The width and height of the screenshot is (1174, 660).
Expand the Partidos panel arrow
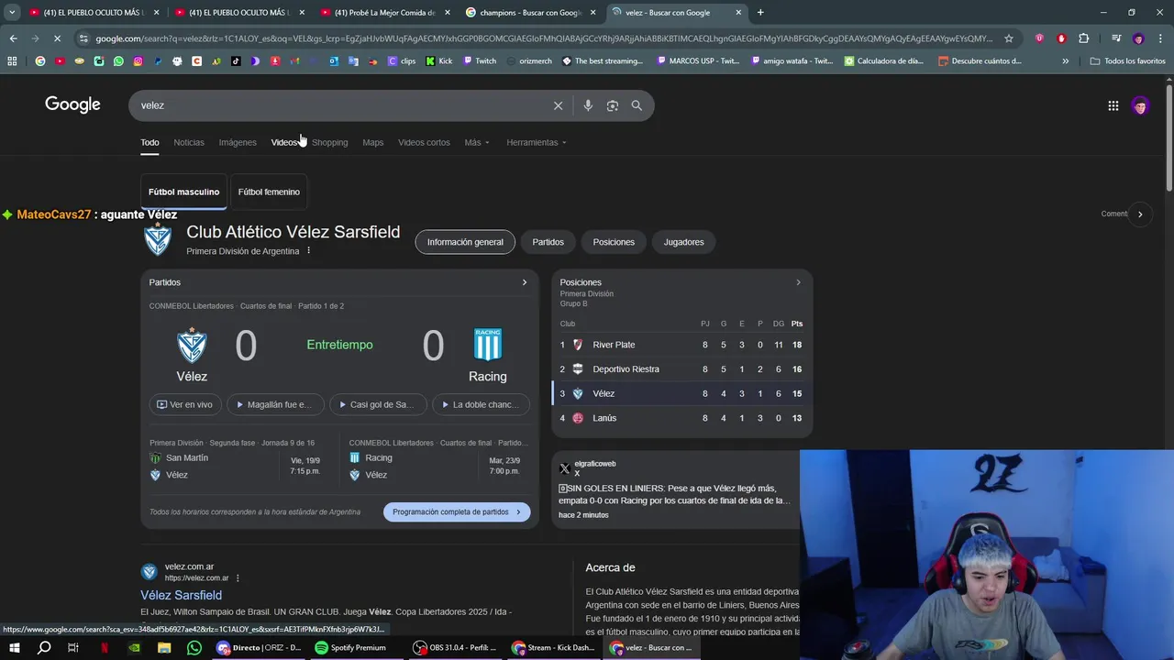tap(525, 282)
